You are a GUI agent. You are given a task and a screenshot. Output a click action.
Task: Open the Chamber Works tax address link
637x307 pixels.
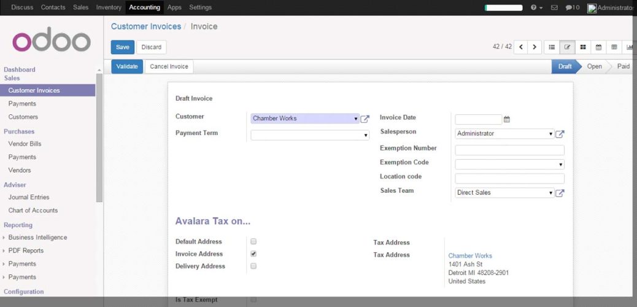tap(470, 256)
